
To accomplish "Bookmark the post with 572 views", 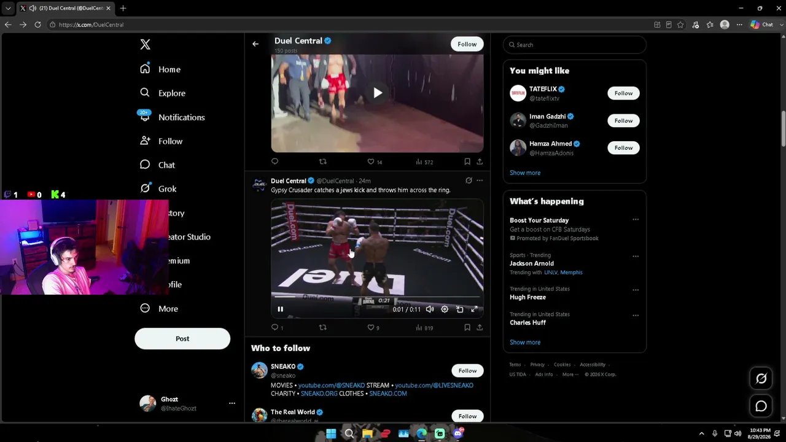I will click(467, 161).
